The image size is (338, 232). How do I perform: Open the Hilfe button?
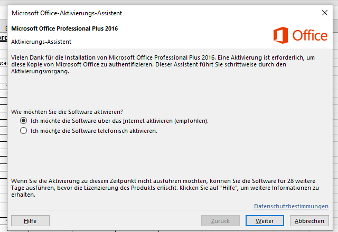click(30, 221)
